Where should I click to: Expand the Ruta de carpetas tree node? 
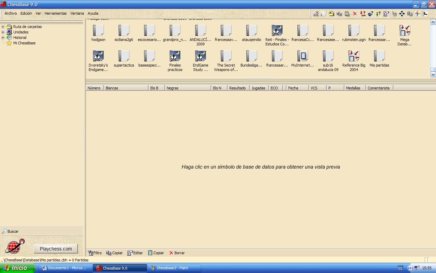(3, 27)
